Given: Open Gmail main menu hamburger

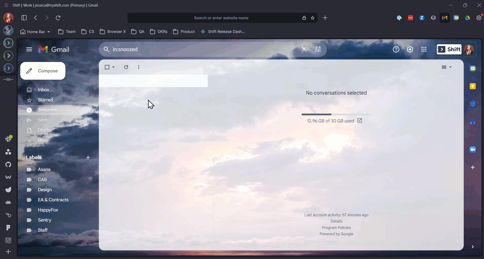Looking at the screenshot, I should pos(29,49).
